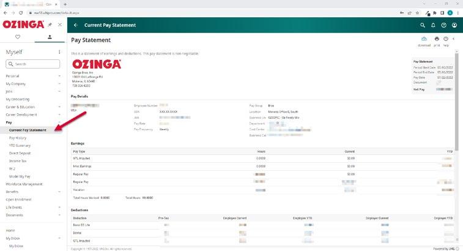Print the pay statement
The height and width of the screenshot is (251, 463).
click(x=437, y=42)
